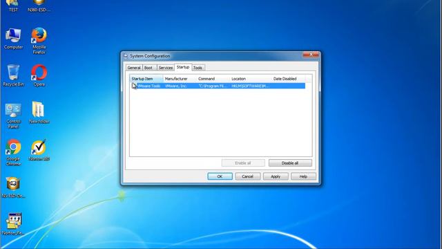Viewport: 442px width, 249px height.
Task: Close the System Configuration dialog
Action: pos(311,55)
